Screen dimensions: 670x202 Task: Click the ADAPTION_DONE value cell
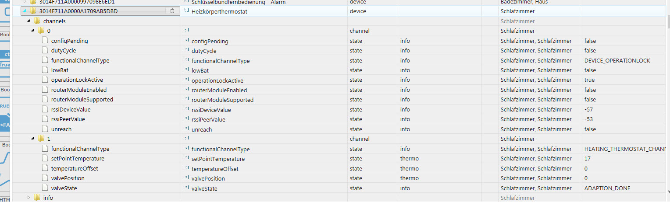607,188
